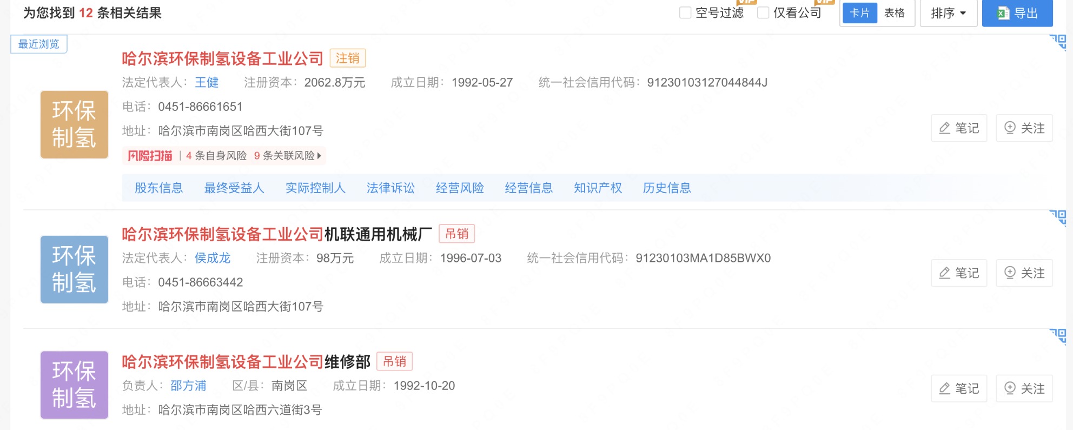Switch to 表格 table view
Image resolution: width=1073 pixels, height=430 pixels.
895,13
